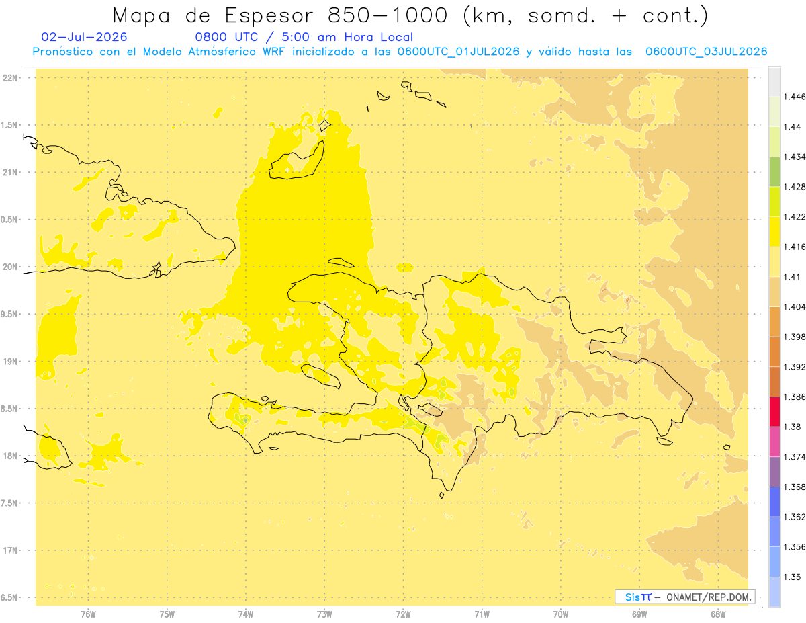
Task: Click the '75W' longitude label
Action: [x=167, y=614]
